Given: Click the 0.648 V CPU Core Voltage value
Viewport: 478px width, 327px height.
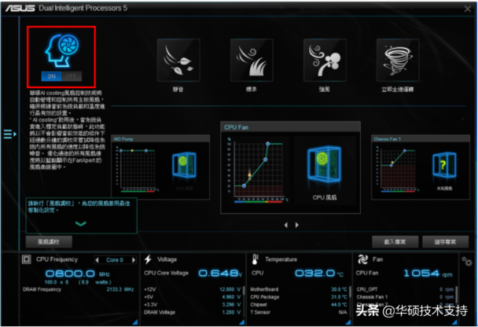Looking at the screenshot, I should click(x=220, y=273).
